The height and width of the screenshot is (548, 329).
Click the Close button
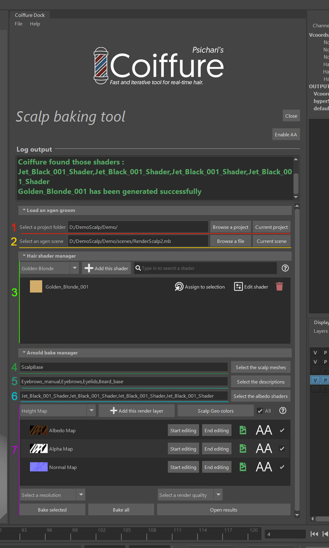291,116
